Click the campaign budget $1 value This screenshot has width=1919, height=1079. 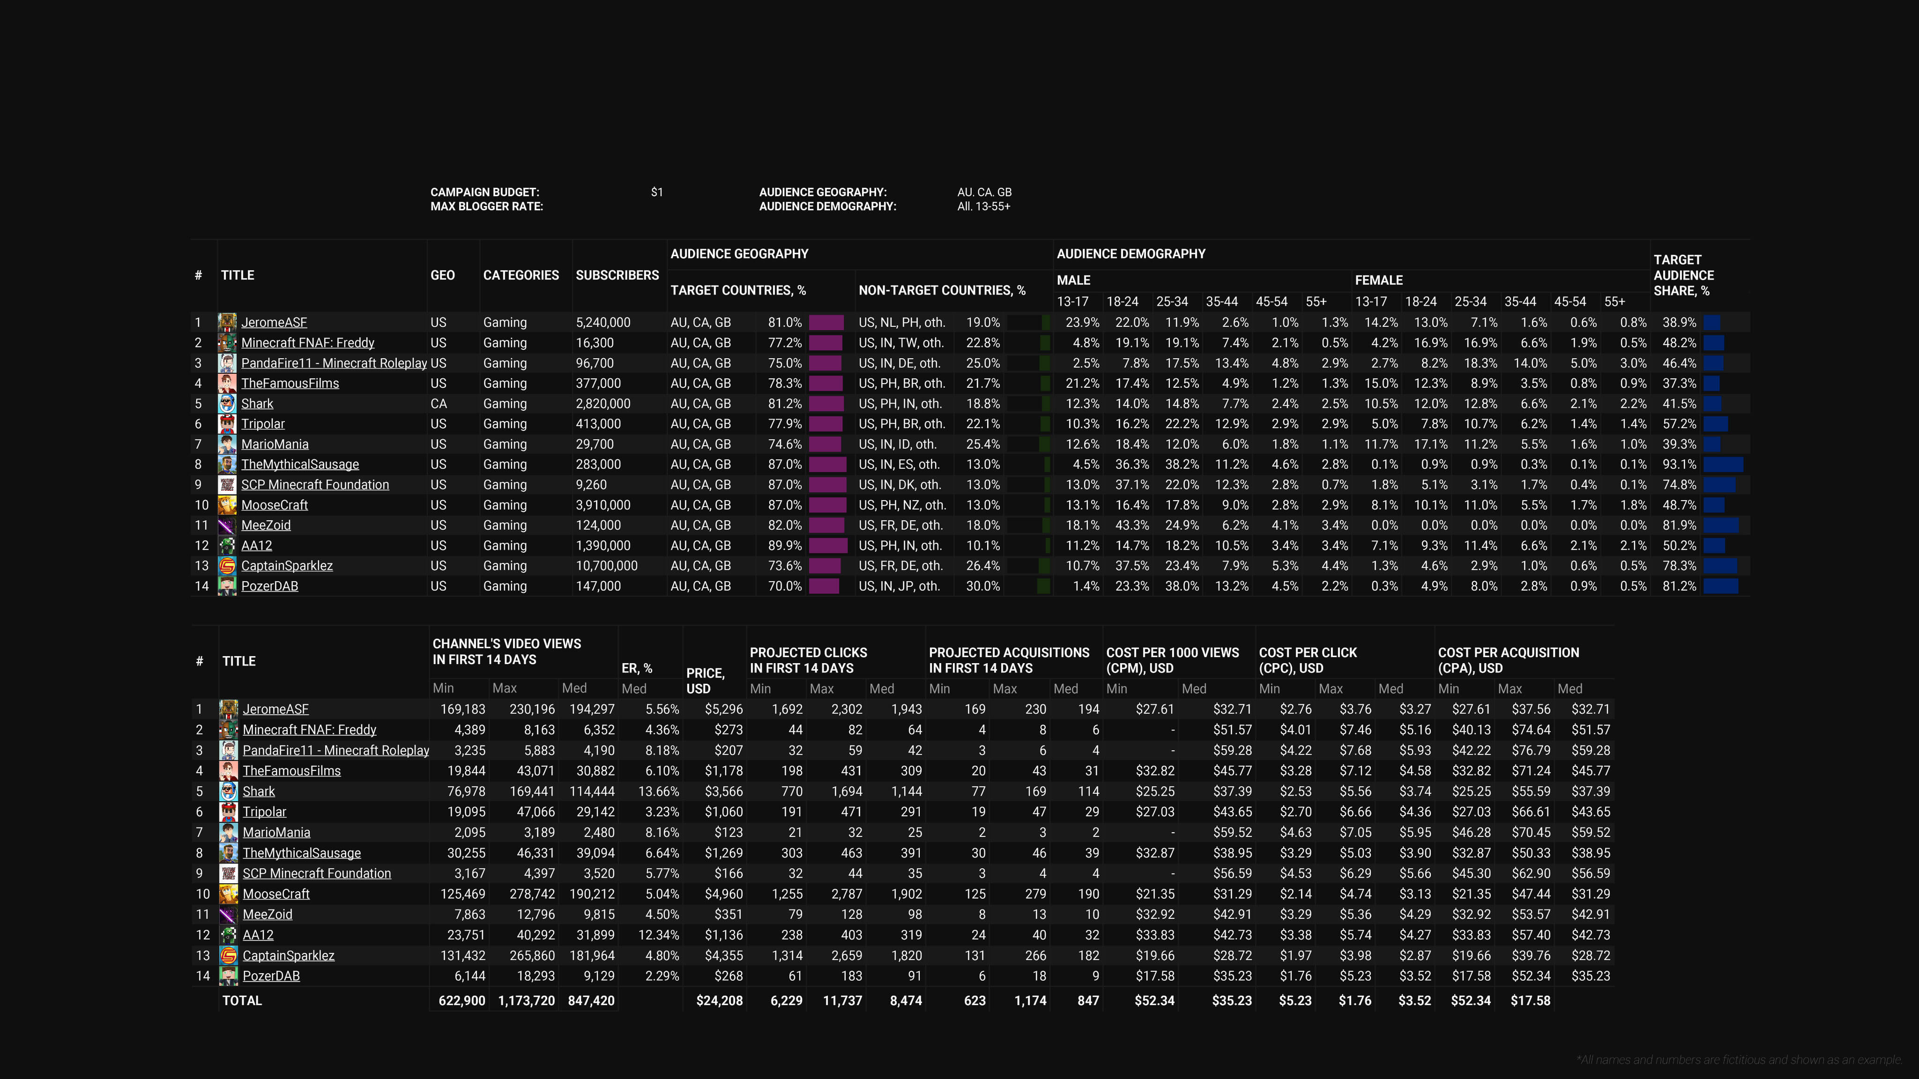(x=656, y=192)
